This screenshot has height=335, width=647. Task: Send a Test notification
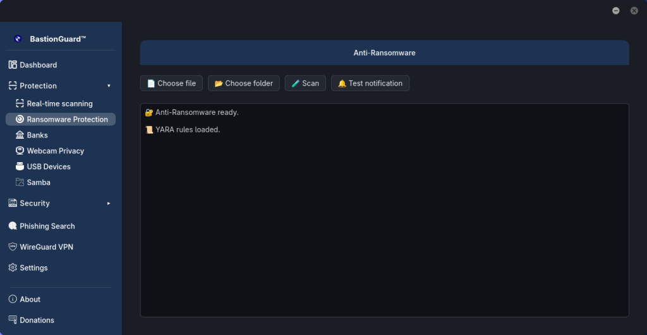370,83
